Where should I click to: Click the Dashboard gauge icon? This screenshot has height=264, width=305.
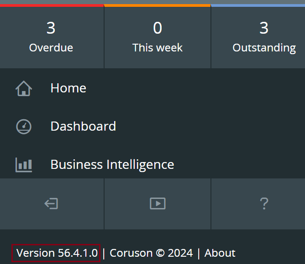(x=24, y=127)
